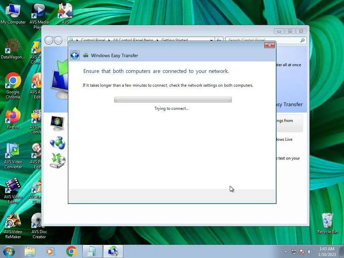Switch to Windows Easy Transfer taskbar button
This screenshot has width=344, height=258.
pyautogui.click(x=113, y=251)
